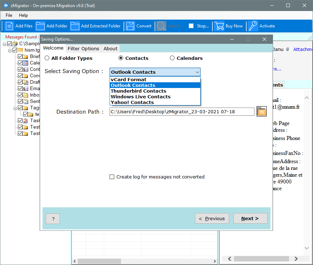Uncheck the Tasks folder checkbox
This screenshot has height=265, width=313.
[20, 120]
